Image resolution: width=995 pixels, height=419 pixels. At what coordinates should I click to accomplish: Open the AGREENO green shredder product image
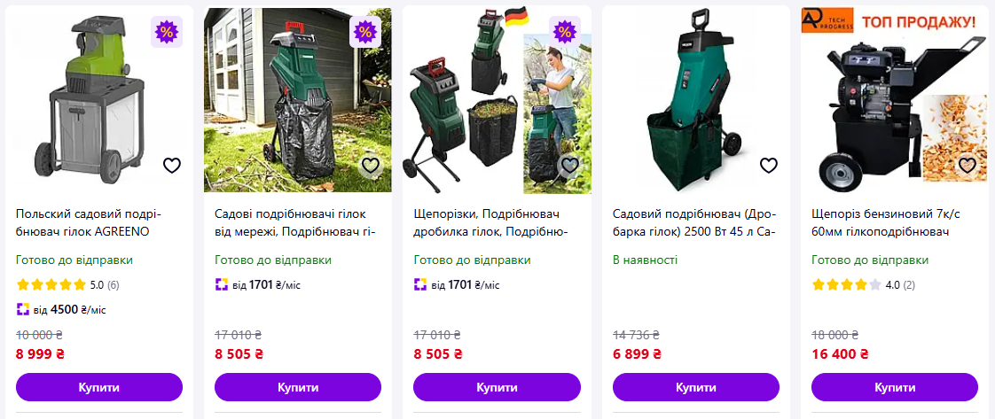[x=99, y=100]
